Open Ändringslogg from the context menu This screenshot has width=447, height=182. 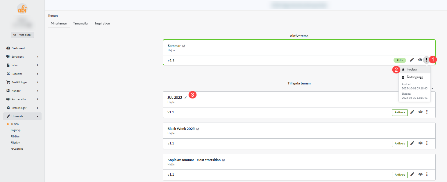click(415, 77)
